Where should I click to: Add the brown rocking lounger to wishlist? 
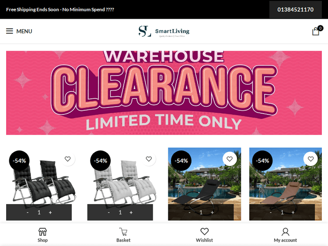pos(311,159)
